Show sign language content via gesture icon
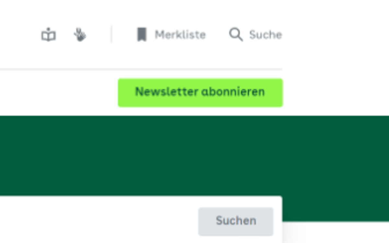Image resolution: width=389 pixels, height=243 pixels. tap(80, 35)
